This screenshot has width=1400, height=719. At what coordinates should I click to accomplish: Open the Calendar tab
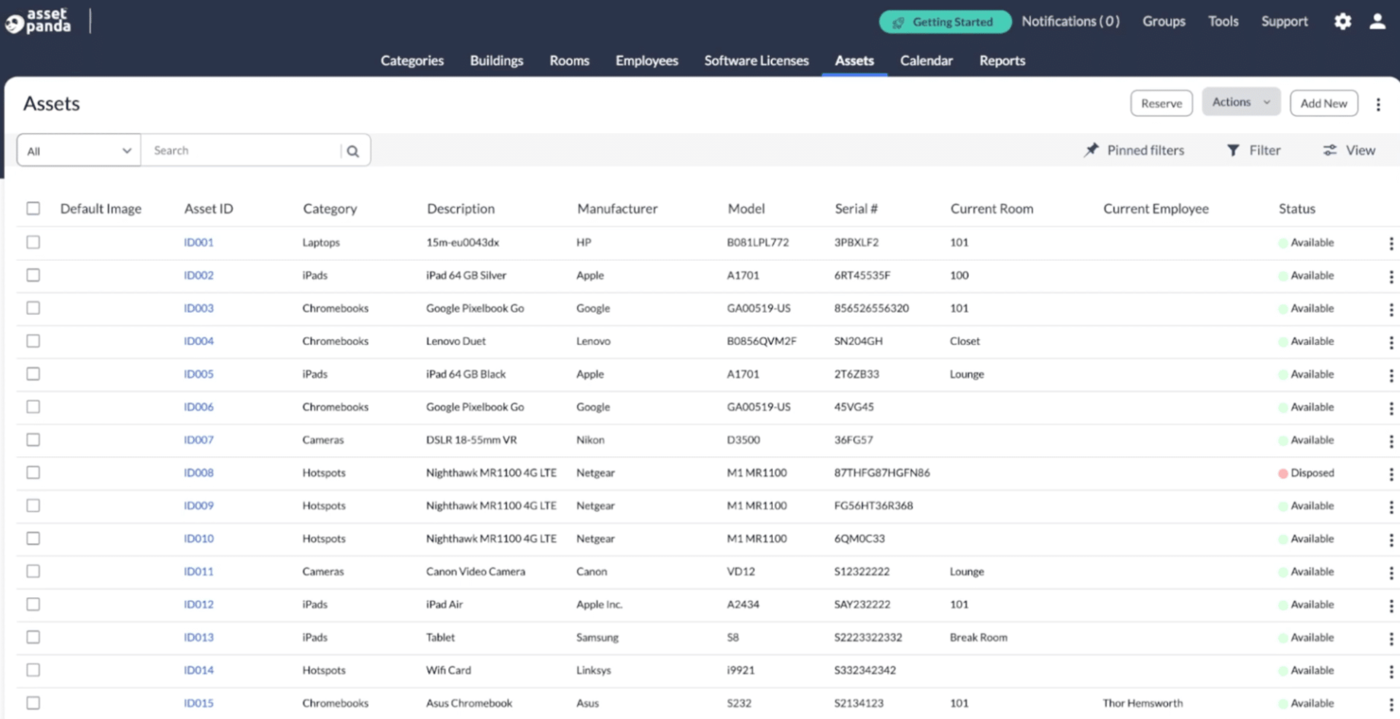[x=926, y=60]
